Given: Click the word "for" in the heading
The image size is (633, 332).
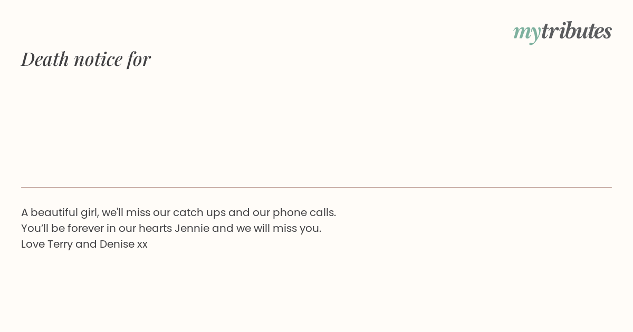Looking at the screenshot, I should [x=139, y=59].
